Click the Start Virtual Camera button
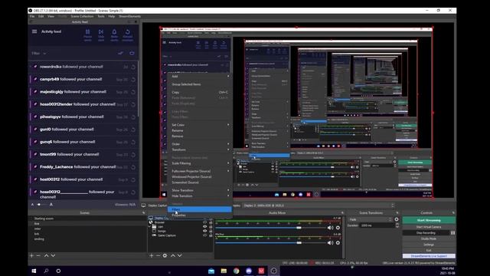 (x=429, y=227)
